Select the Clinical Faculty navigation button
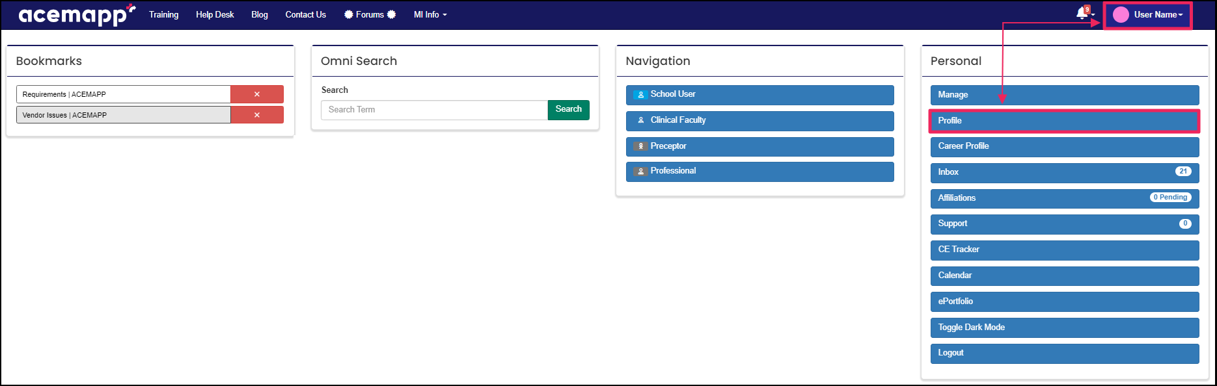Viewport: 1217px width, 386px height. [759, 121]
